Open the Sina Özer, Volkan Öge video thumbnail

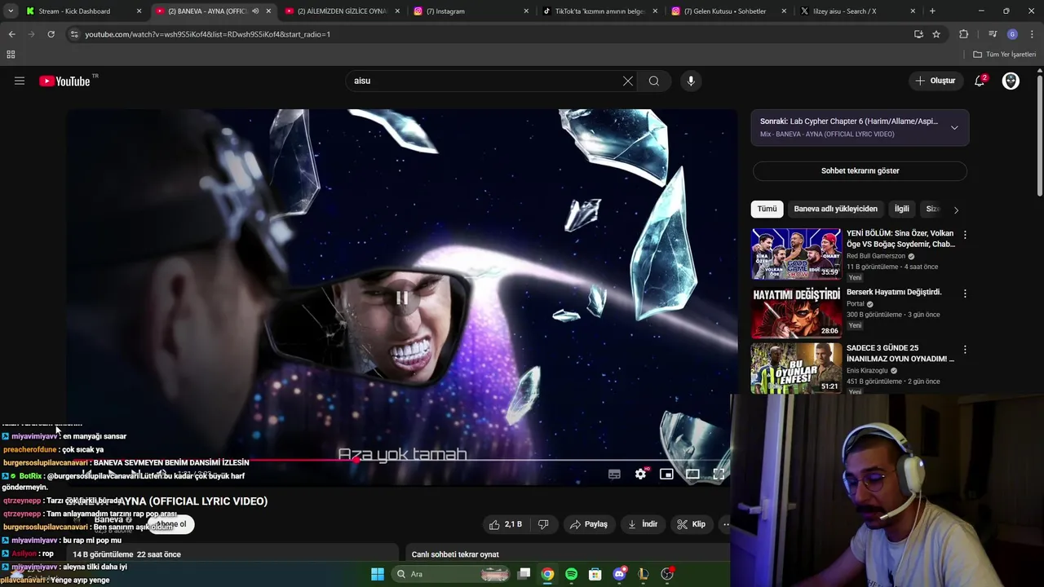coord(796,254)
